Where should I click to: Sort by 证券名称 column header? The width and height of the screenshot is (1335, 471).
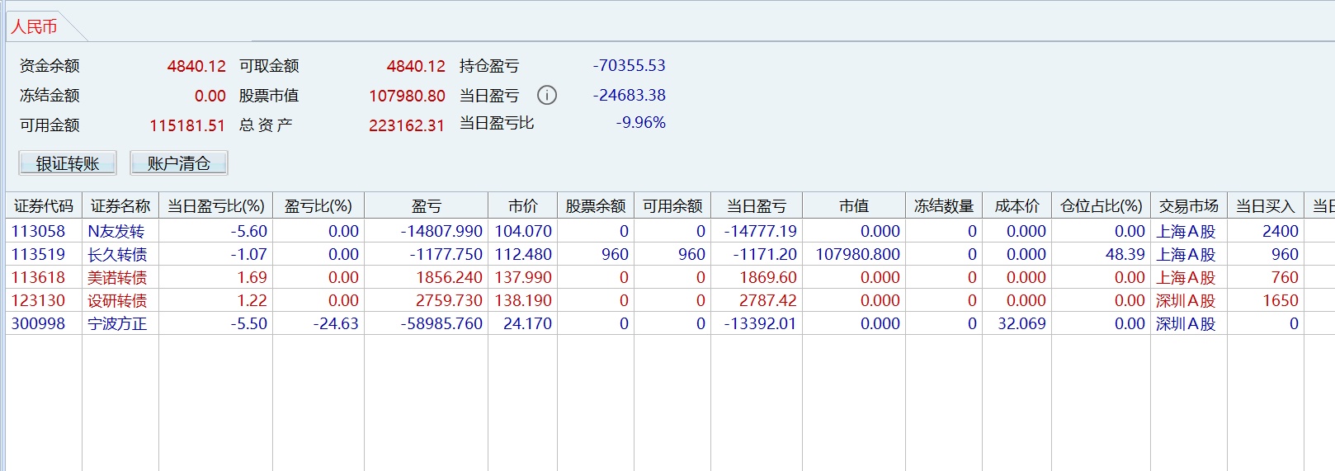(120, 205)
